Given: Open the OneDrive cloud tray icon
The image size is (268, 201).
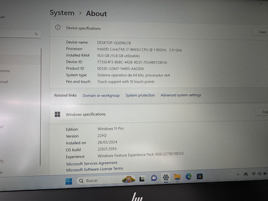Looking at the screenshot, I should point(246,174).
